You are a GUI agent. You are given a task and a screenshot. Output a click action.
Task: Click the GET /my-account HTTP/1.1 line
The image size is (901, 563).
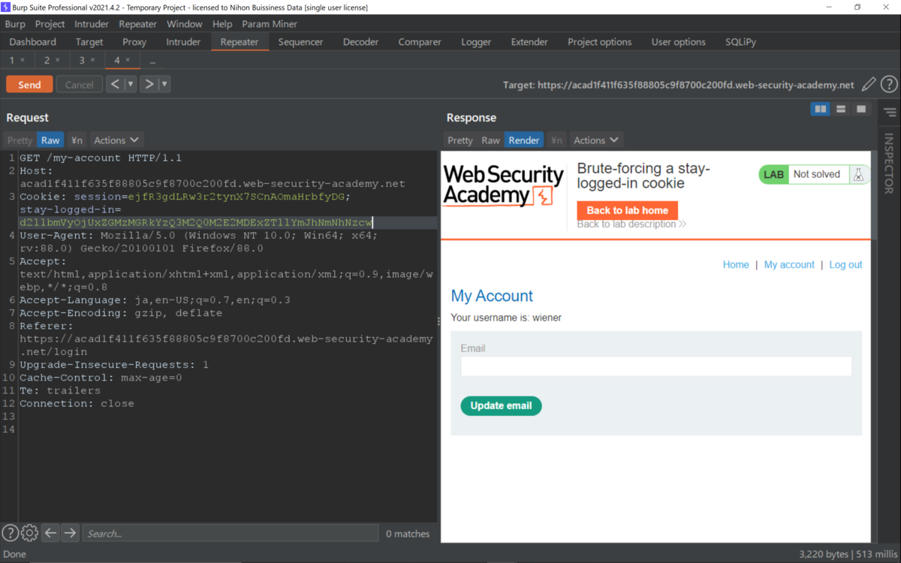click(101, 158)
